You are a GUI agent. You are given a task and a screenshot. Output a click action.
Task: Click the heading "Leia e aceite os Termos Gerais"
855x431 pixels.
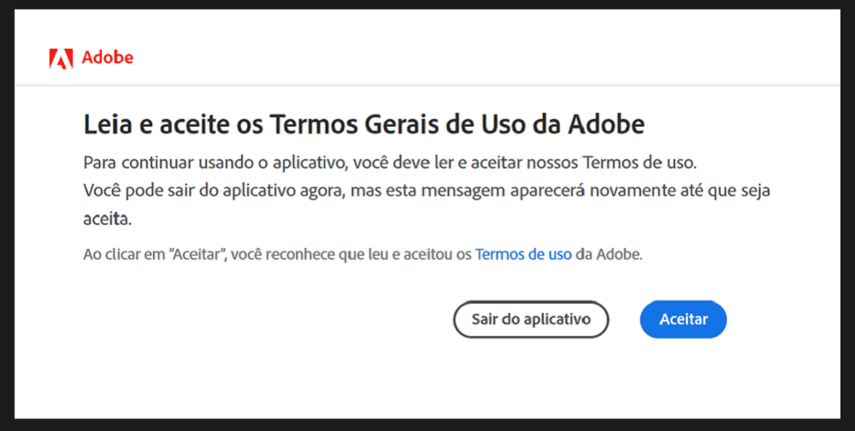(x=364, y=126)
